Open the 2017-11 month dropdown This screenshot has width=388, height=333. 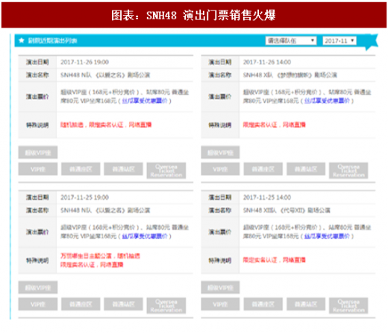pyautogui.click(x=339, y=40)
